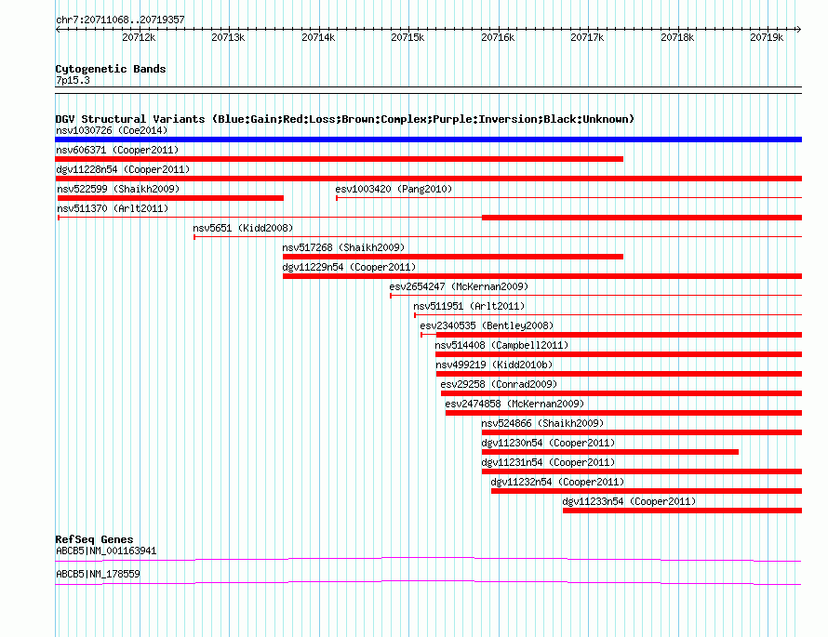Select the esv2474858 (McKernan2009) label

click(x=514, y=404)
